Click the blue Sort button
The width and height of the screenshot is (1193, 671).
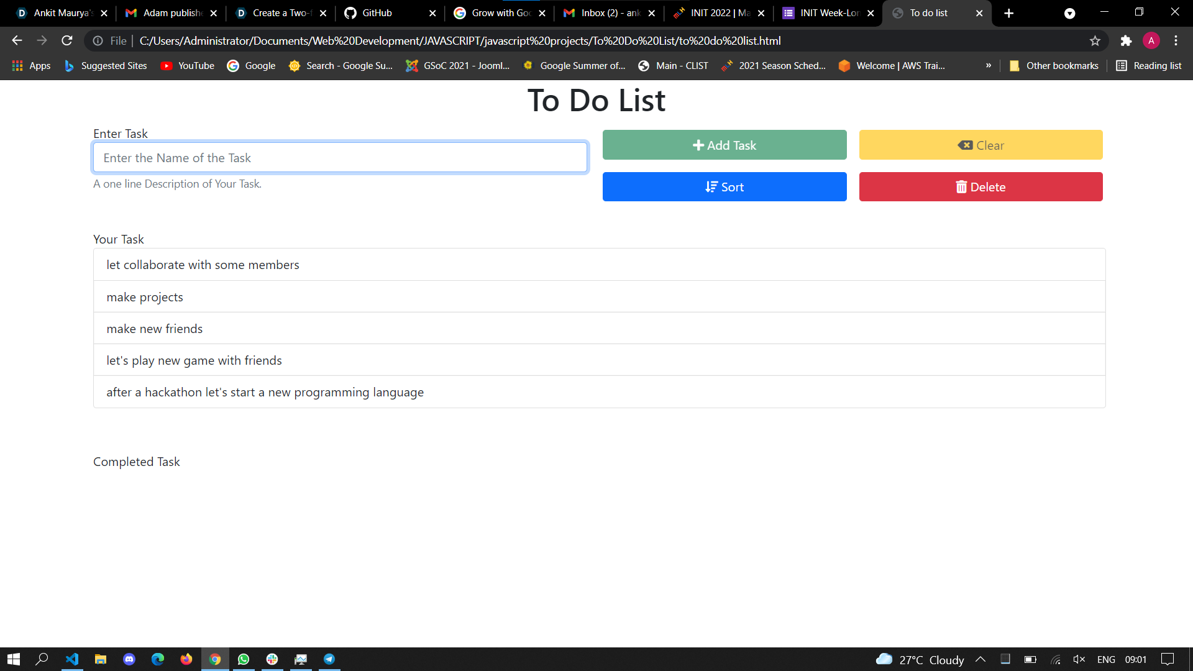coord(724,187)
